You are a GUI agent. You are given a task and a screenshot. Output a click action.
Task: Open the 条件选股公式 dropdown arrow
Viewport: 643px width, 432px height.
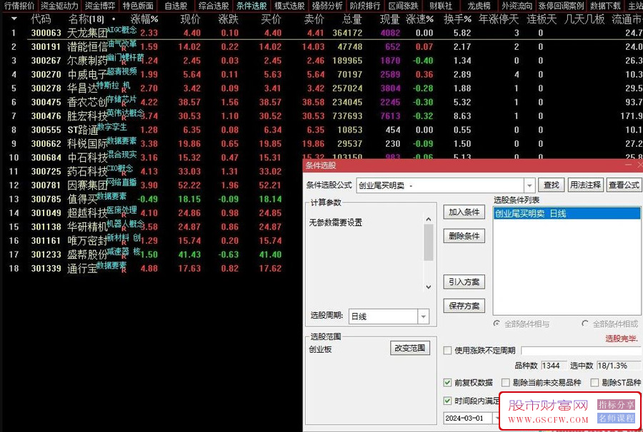click(x=529, y=185)
